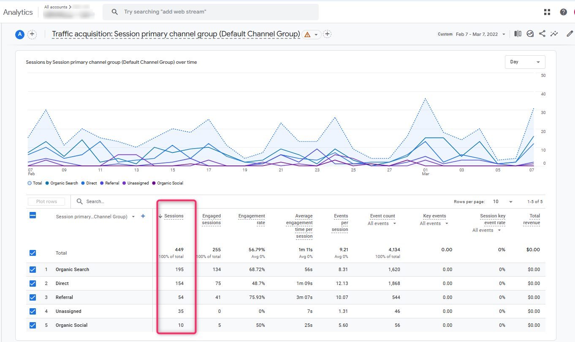Click the Referral row label

pyautogui.click(x=64, y=297)
